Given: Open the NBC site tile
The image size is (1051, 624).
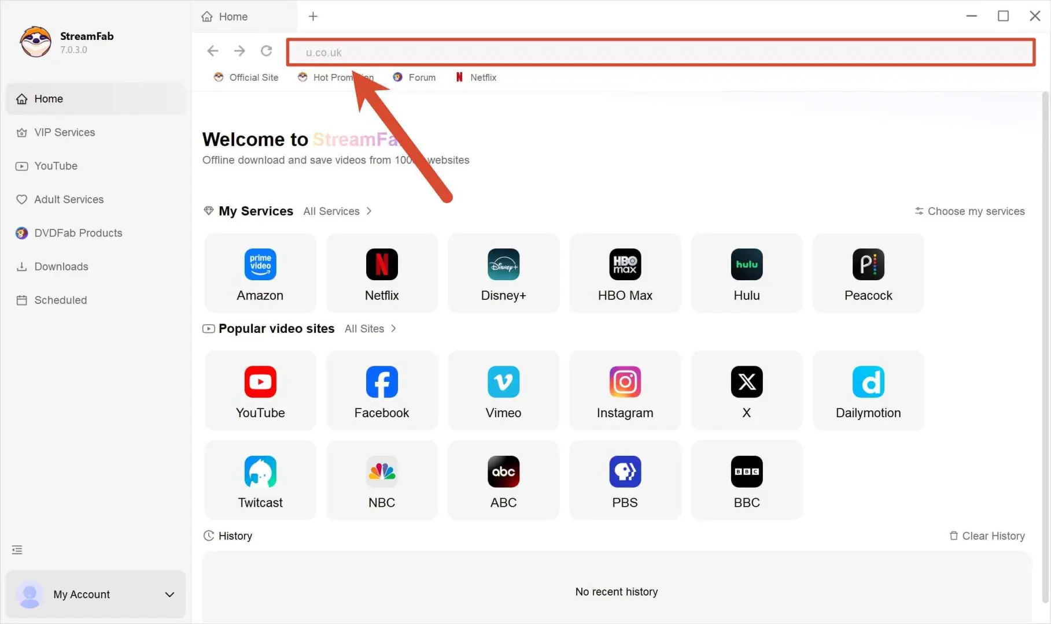Looking at the screenshot, I should pos(382,480).
